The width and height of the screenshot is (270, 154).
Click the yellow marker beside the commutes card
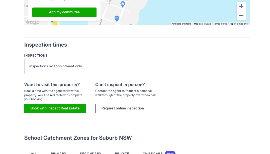[55, 23]
